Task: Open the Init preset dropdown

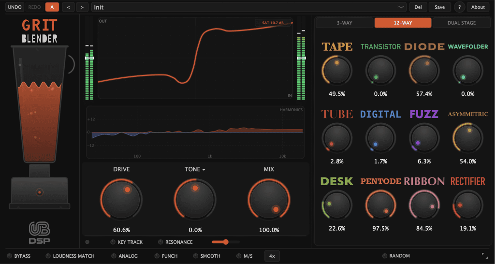Action: point(249,7)
